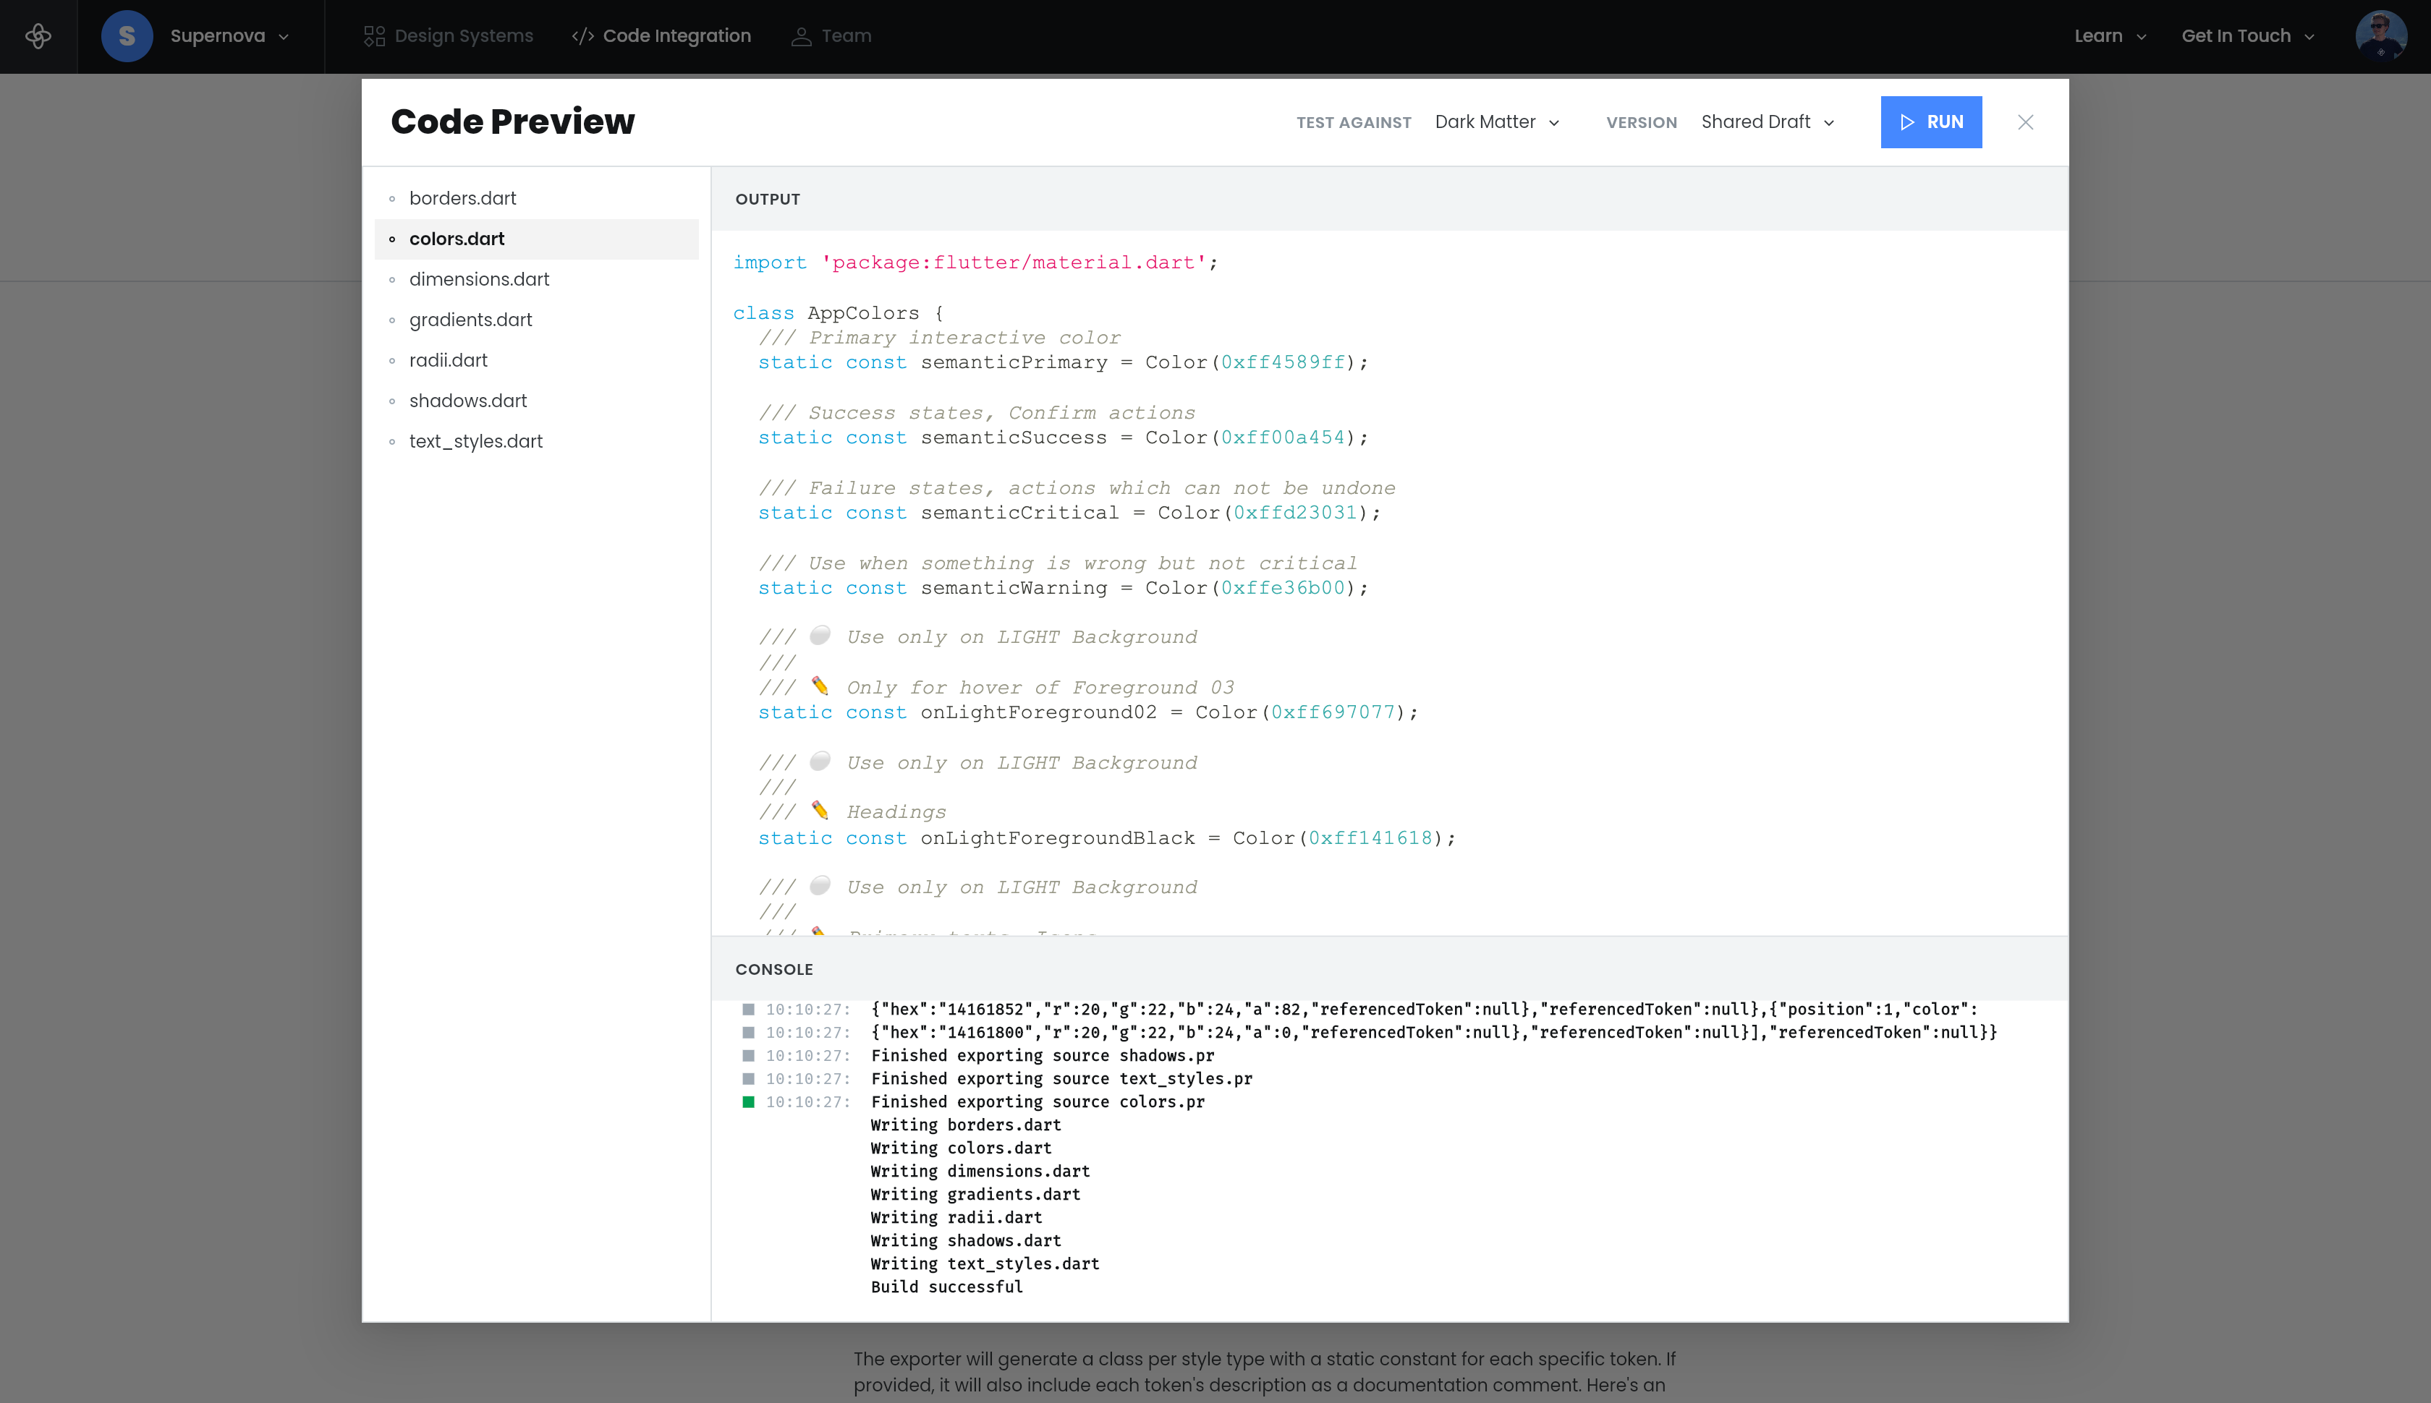Screen dimensions: 2431x1403
Task: Open the shadows.dart file
Action: tap(536, 401)
